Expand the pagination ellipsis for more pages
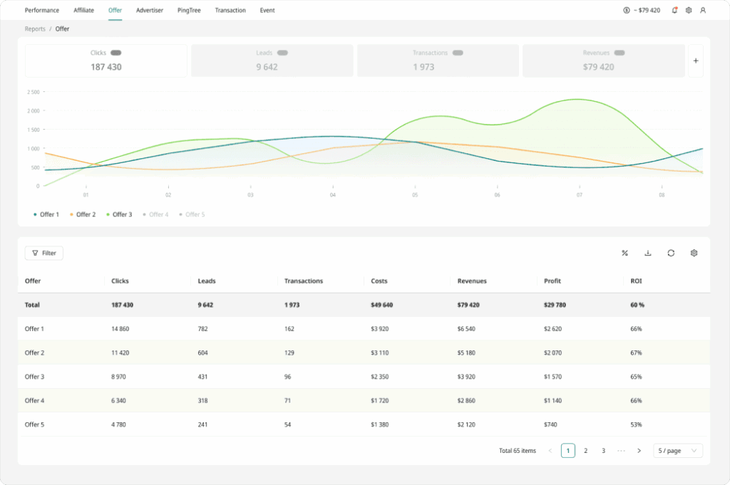The width and height of the screenshot is (730, 485). pyautogui.click(x=621, y=451)
